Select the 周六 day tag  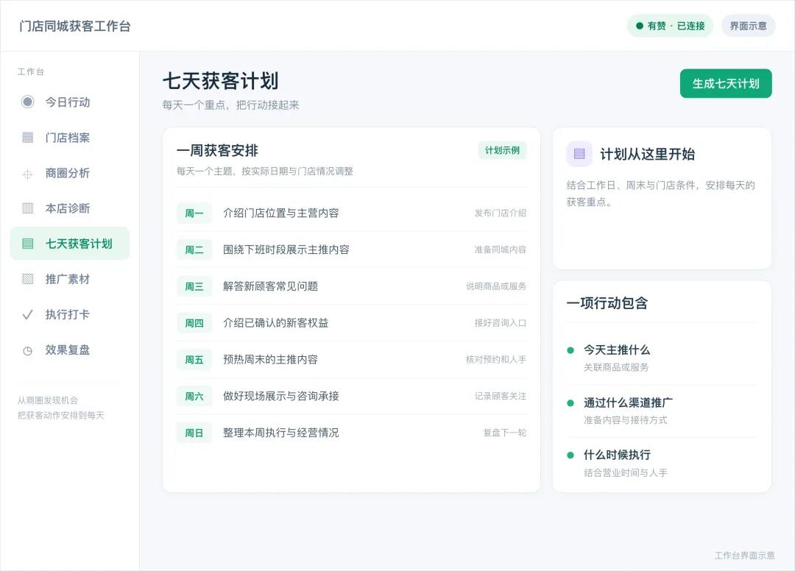click(194, 396)
